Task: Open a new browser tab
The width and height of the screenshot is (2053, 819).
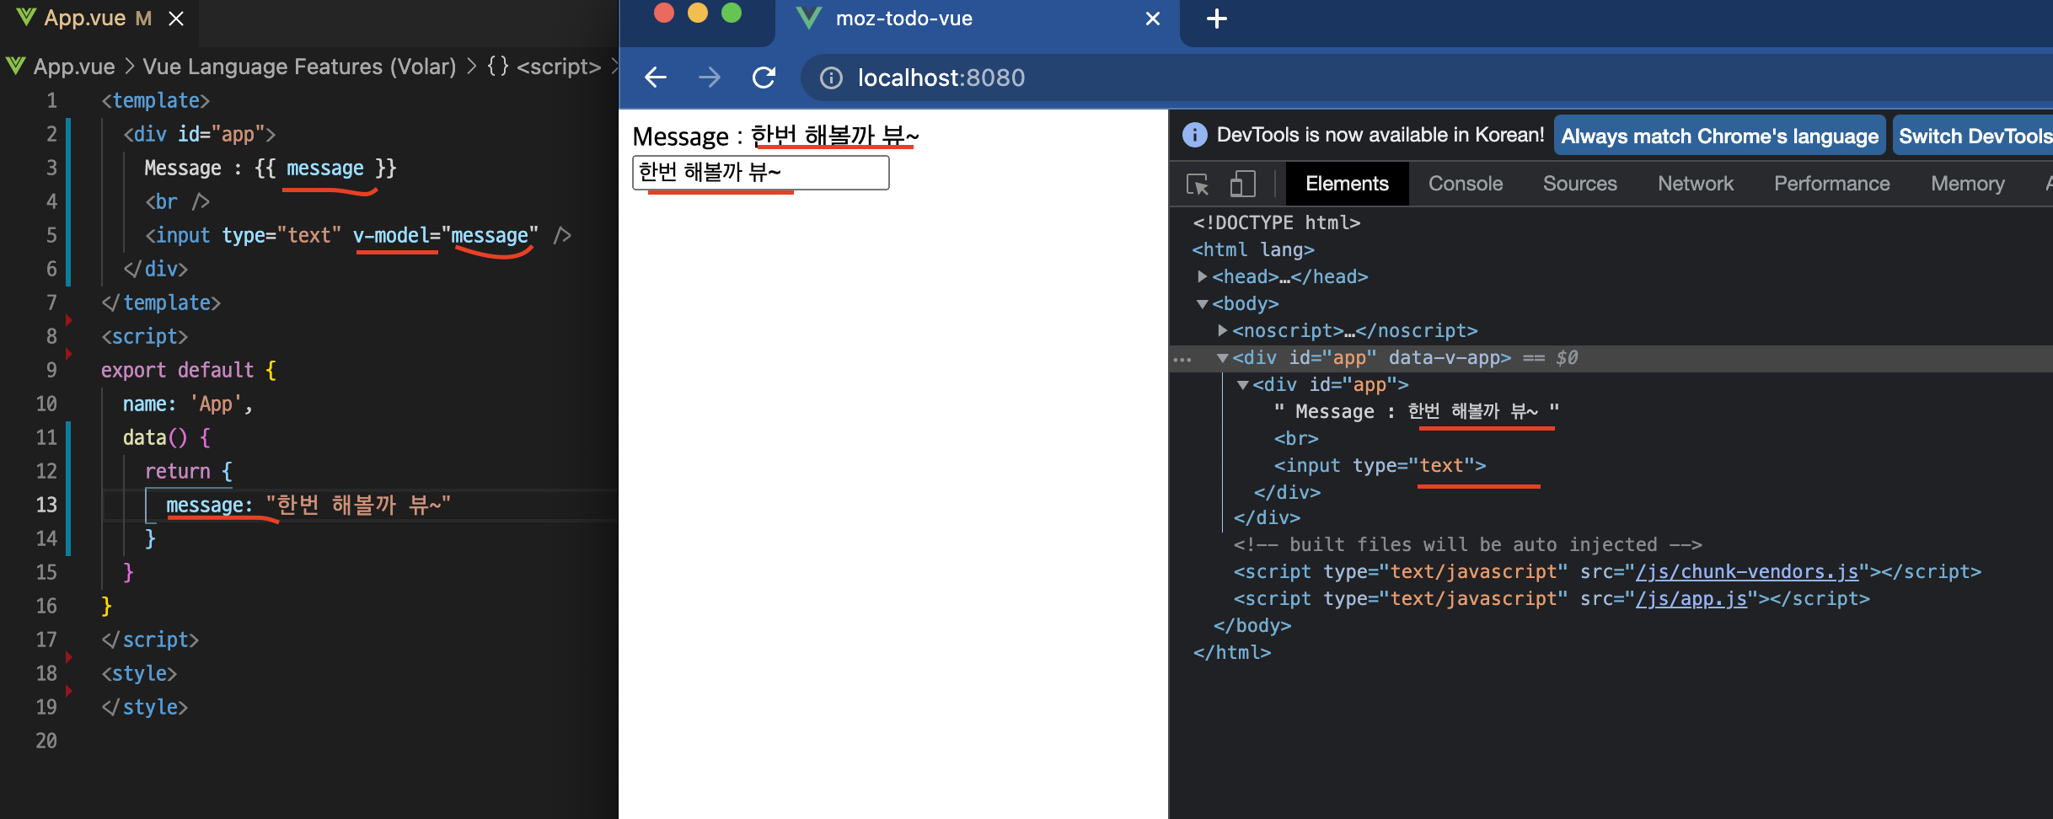Action: [1217, 19]
